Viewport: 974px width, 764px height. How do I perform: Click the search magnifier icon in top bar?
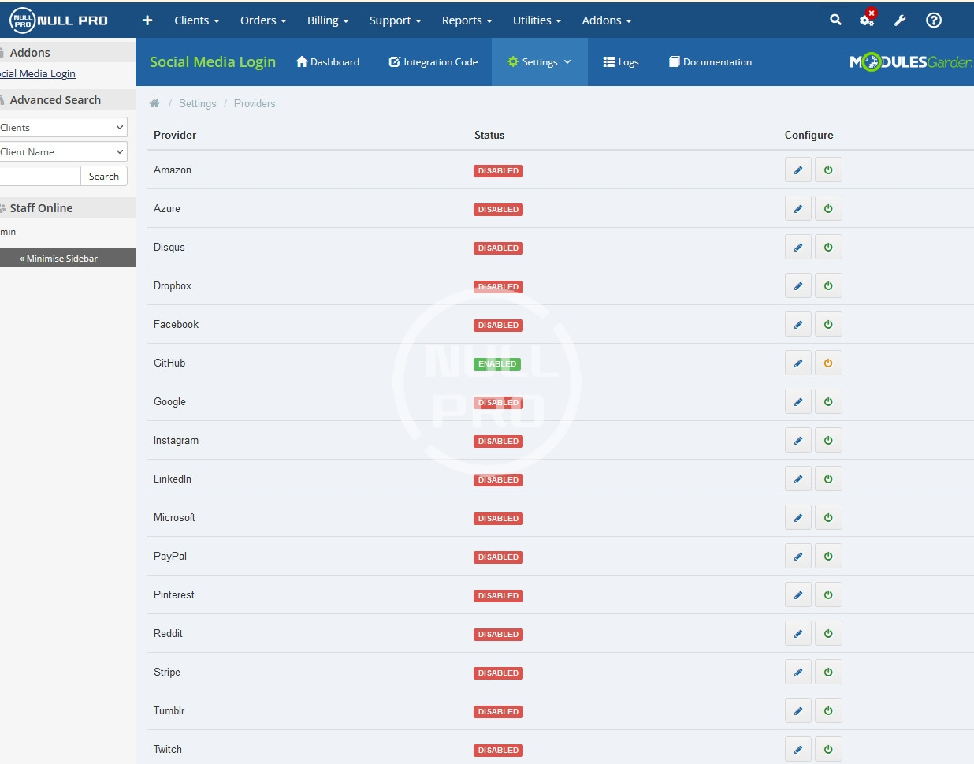[x=835, y=20]
